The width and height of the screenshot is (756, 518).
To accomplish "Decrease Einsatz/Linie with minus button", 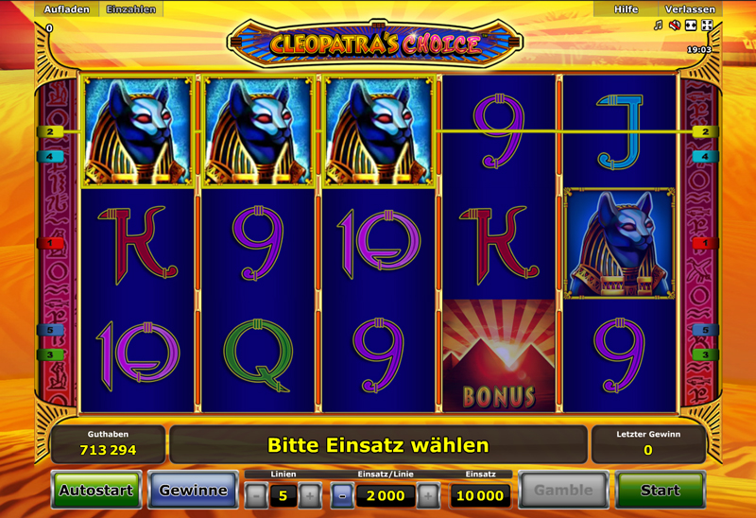I will [x=342, y=496].
